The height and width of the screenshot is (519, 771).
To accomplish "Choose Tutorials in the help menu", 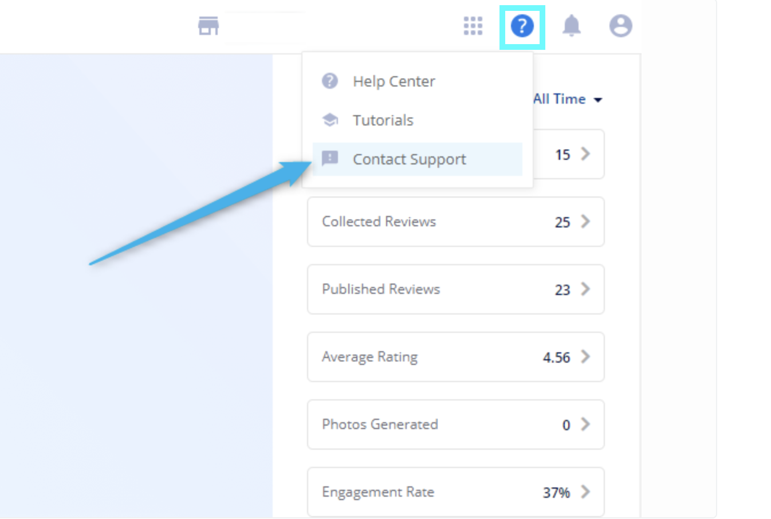I will click(383, 120).
